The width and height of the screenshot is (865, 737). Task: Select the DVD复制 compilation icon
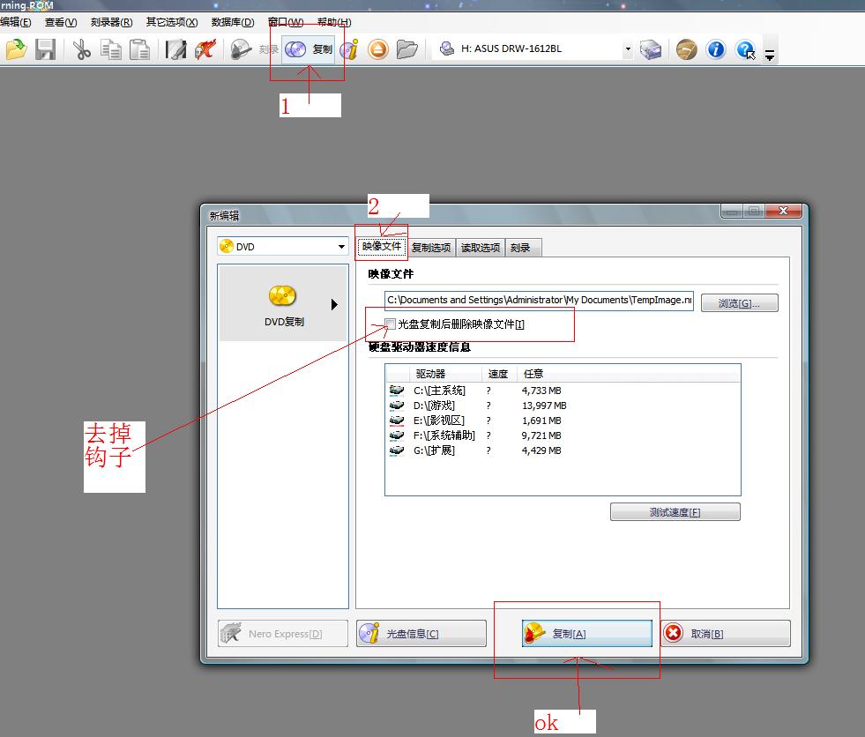click(x=283, y=303)
